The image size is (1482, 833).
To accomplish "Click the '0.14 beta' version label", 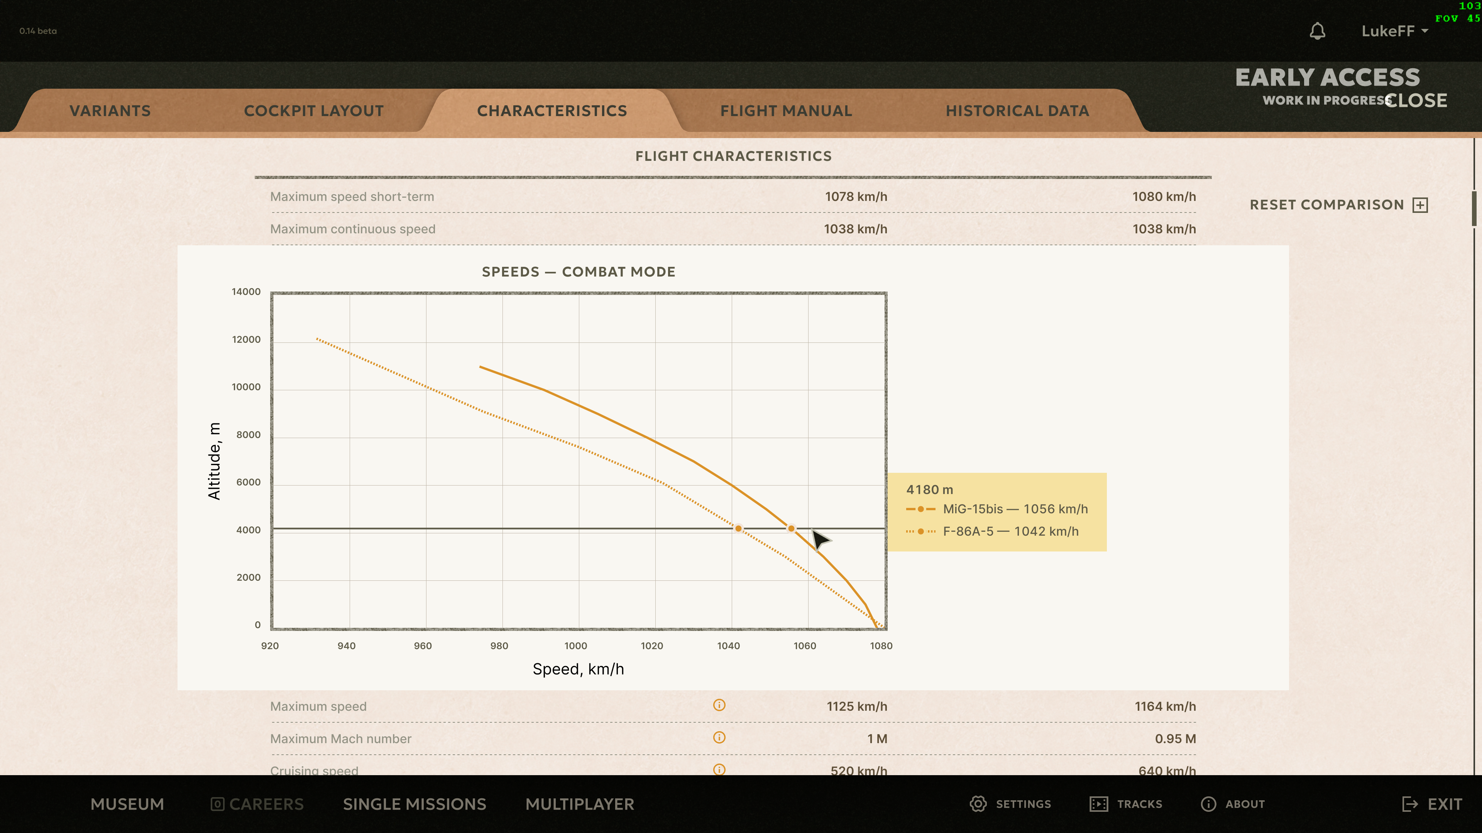I will (38, 31).
